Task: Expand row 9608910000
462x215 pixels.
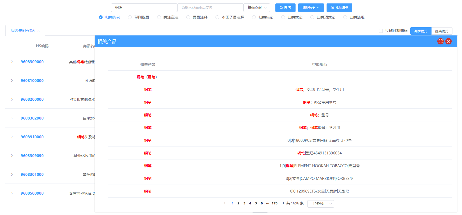Action: pyautogui.click(x=12, y=137)
